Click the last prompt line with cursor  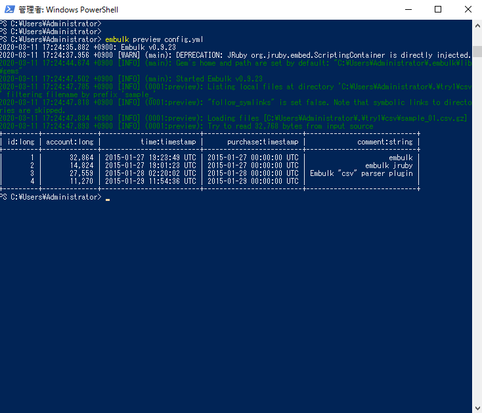tap(55, 197)
